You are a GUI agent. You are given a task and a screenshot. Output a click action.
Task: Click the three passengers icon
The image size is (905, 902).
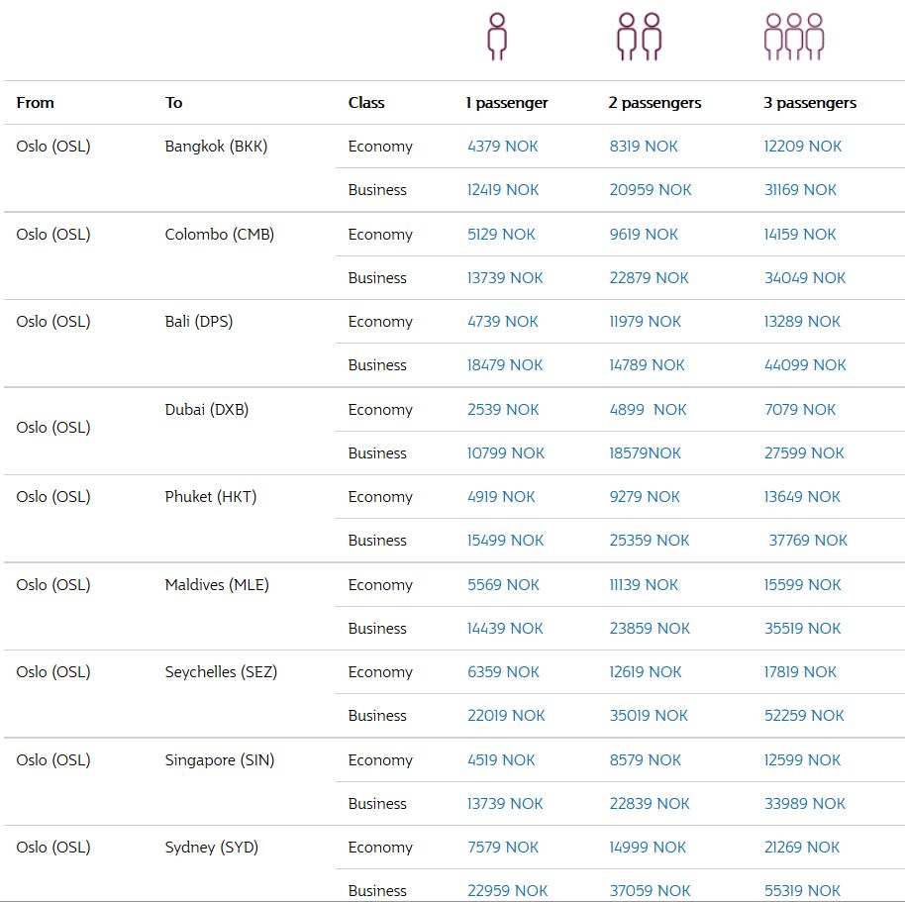coord(794,37)
